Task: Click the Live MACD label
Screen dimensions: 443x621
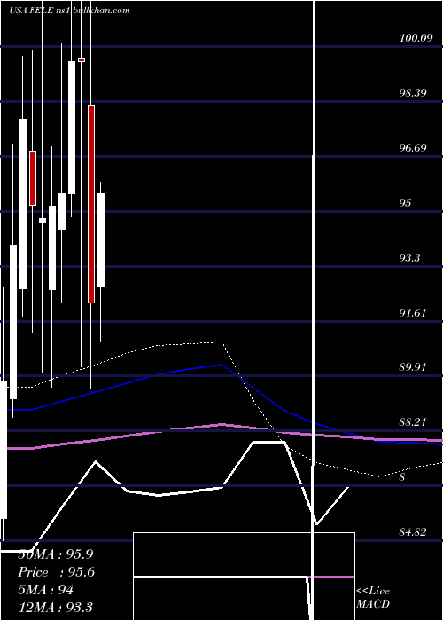Action: tap(373, 598)
